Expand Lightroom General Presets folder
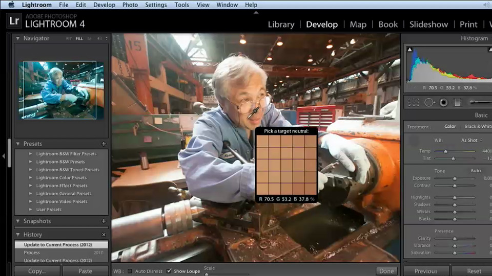 [30, 193]
